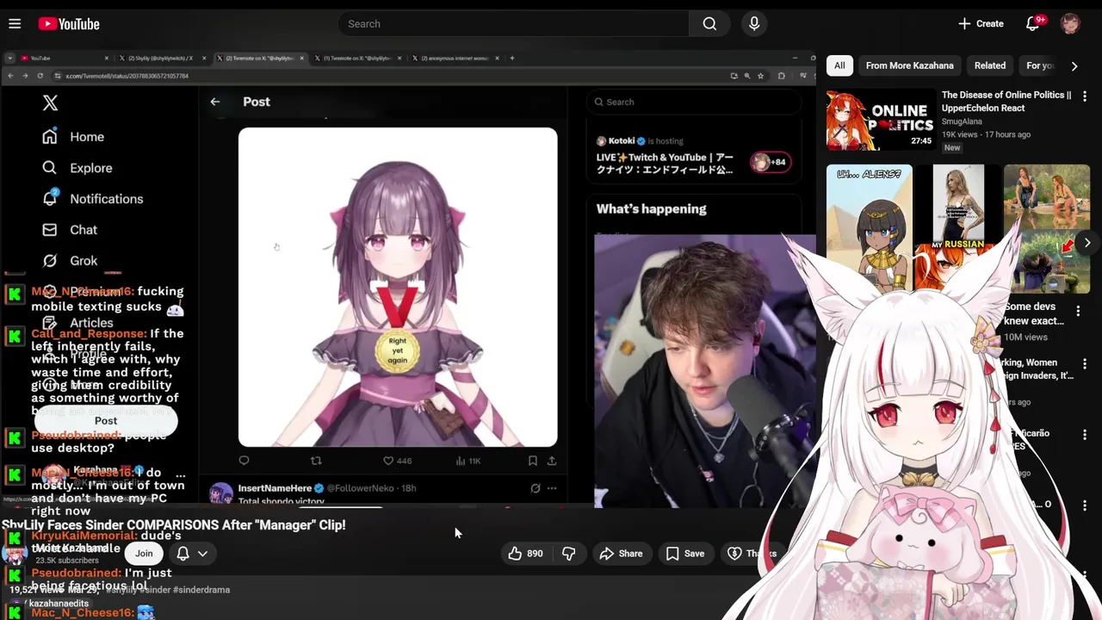Click the YouTube search magnifier button
Image resolution: width=1102 pixels, height=620 pixels.
709,24
